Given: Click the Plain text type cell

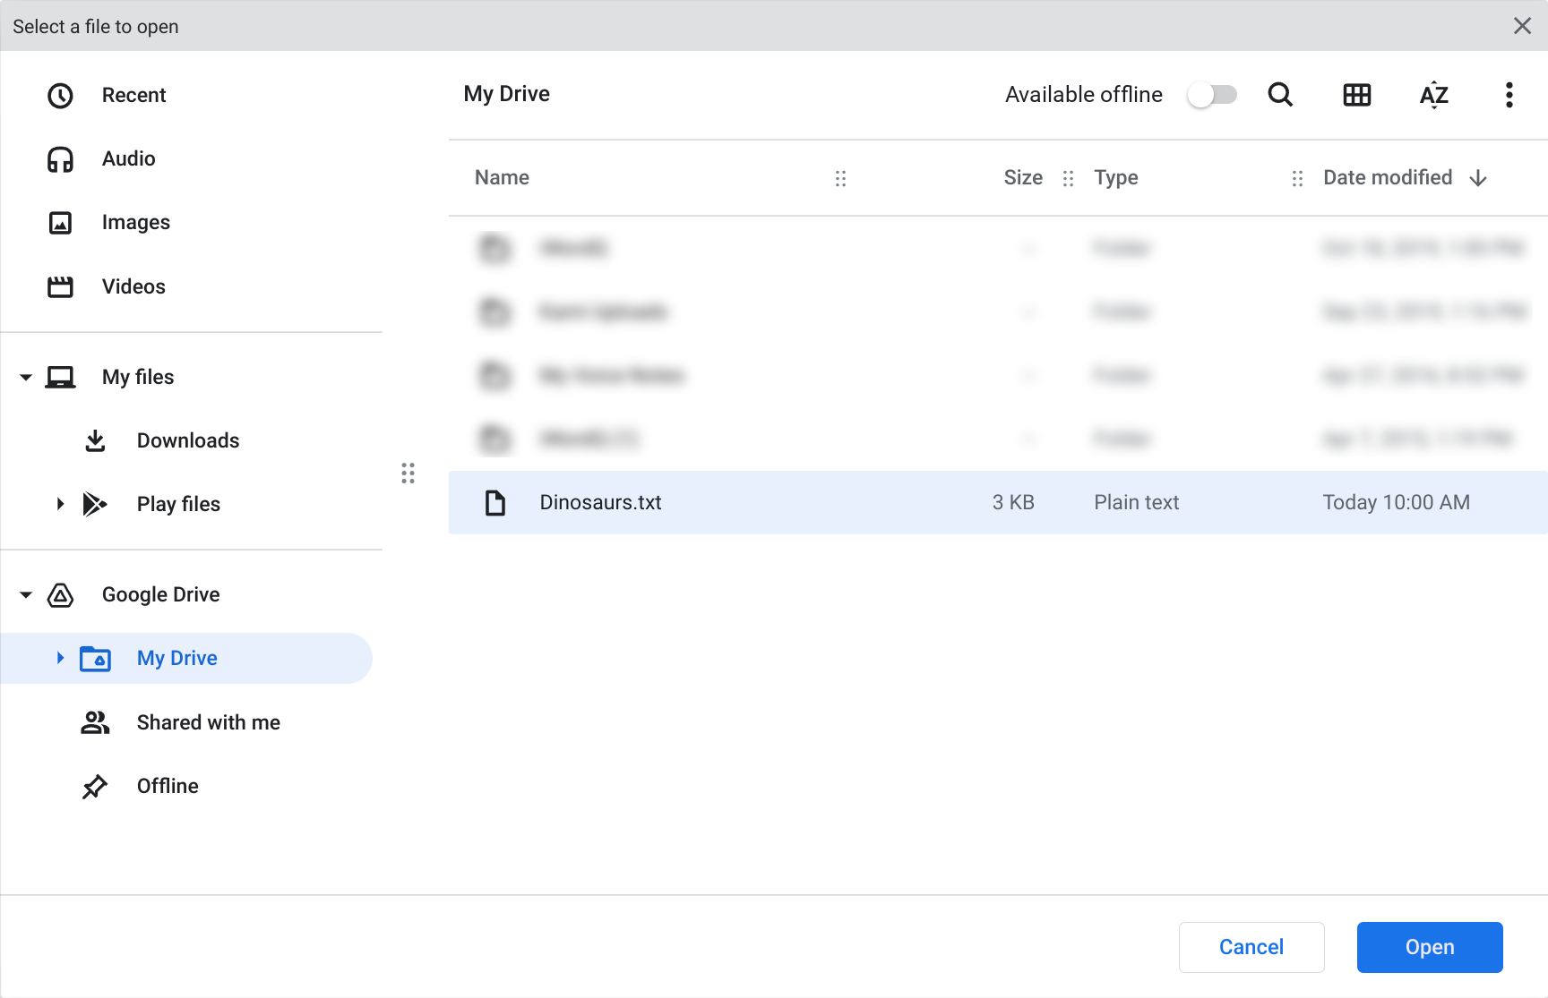Looking at the screenshot, I should [x=1136, y=503].
